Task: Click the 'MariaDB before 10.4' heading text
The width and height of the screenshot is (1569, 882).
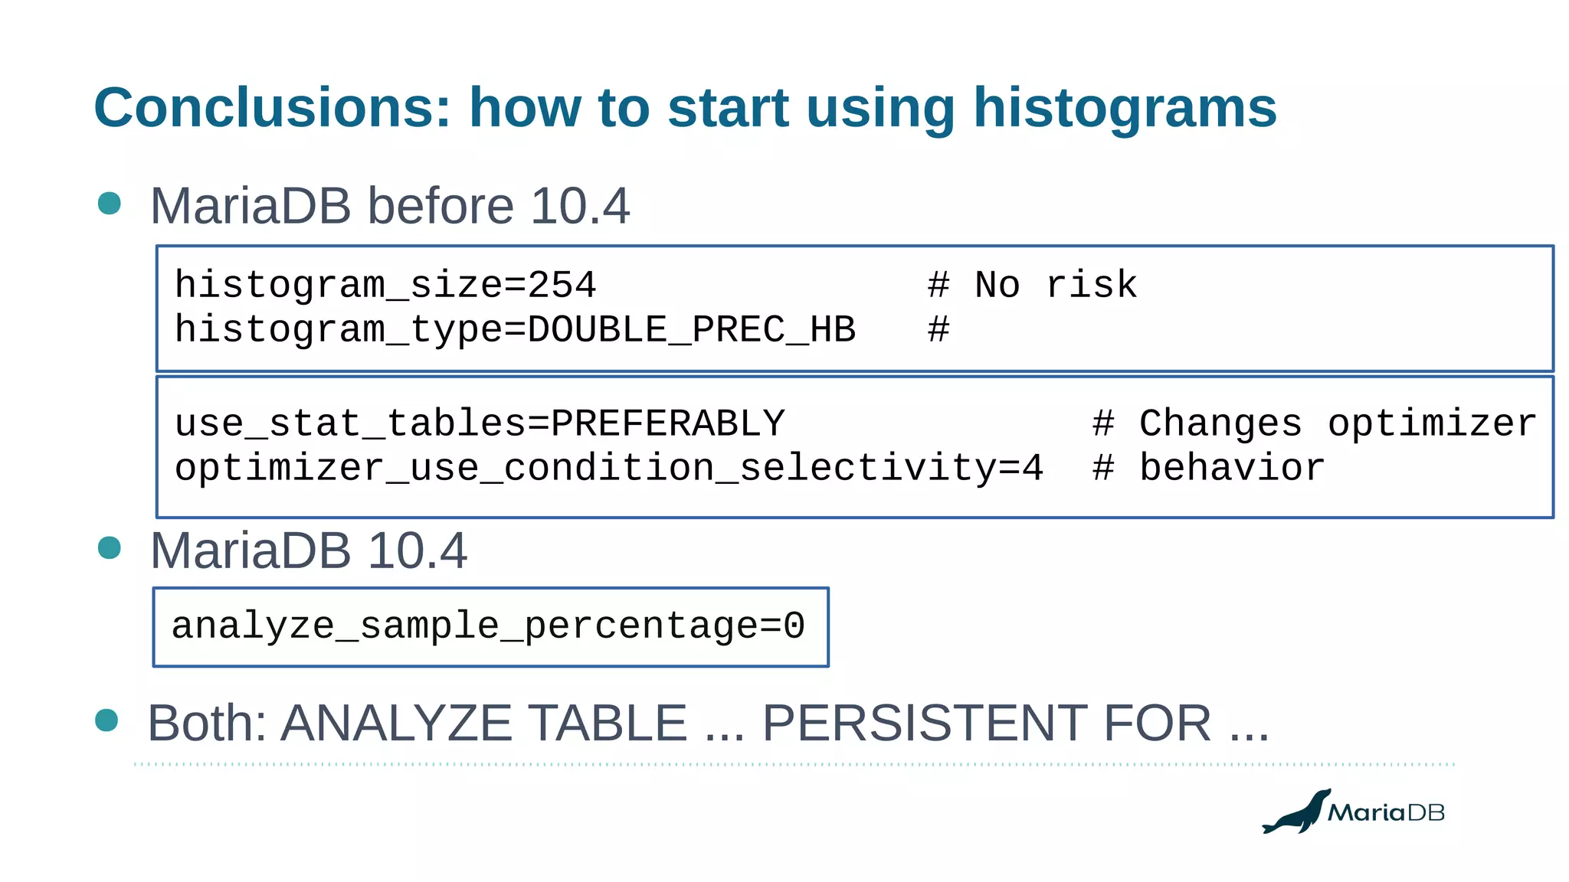Action: (x=390, y=206)
